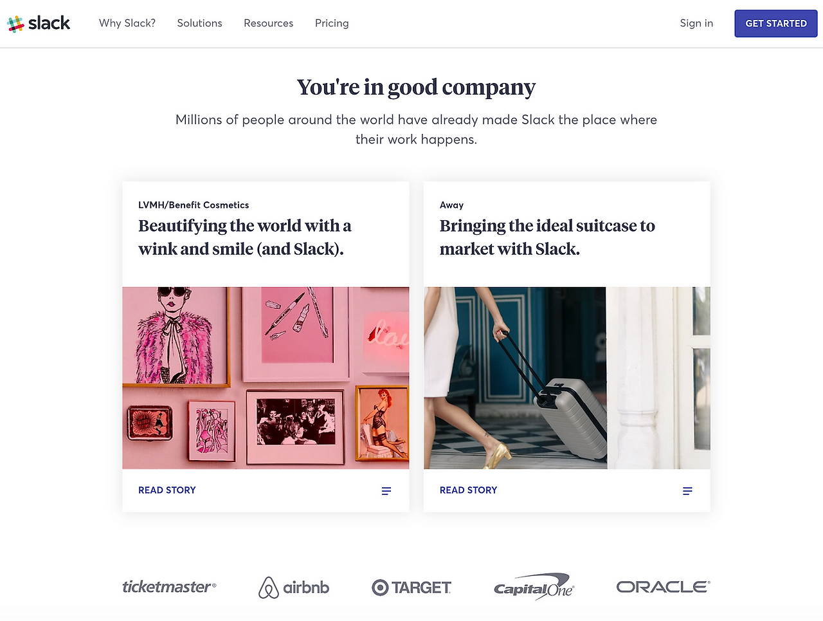This screenshot has width=823, height=621.
Task: Read the LVMH/Benefit Cosmetics story
Action: (167, 490)
